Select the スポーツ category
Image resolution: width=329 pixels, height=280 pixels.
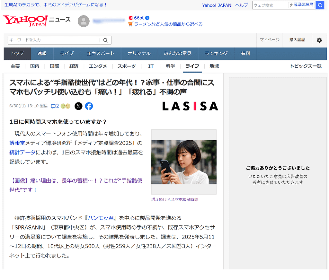click(x=126, y=66)
